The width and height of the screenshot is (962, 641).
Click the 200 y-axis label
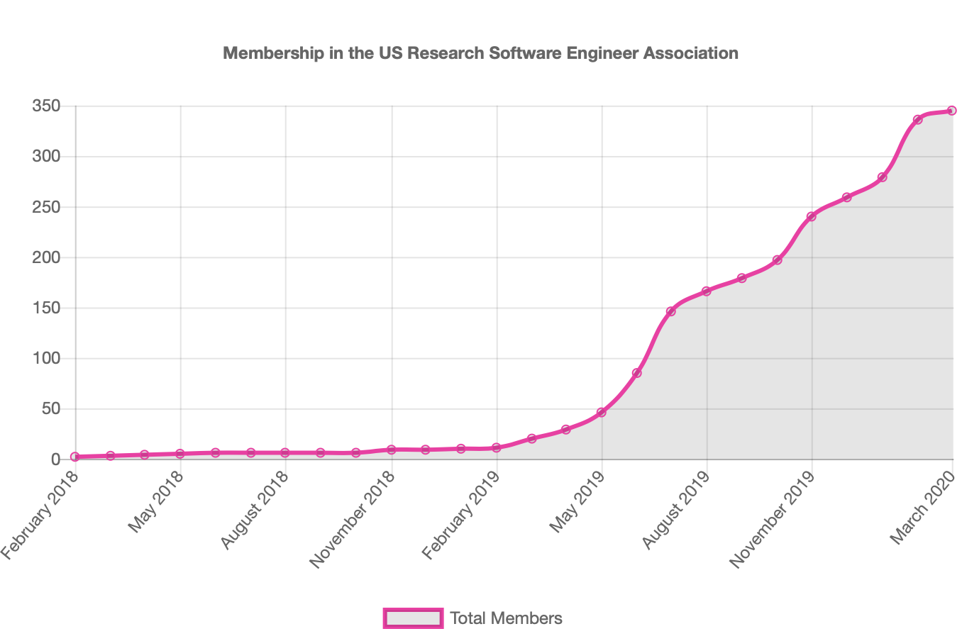(45, 257)
